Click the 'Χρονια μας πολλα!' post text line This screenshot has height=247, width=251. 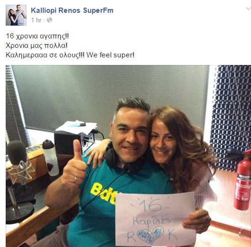click(x=37, y=46)
